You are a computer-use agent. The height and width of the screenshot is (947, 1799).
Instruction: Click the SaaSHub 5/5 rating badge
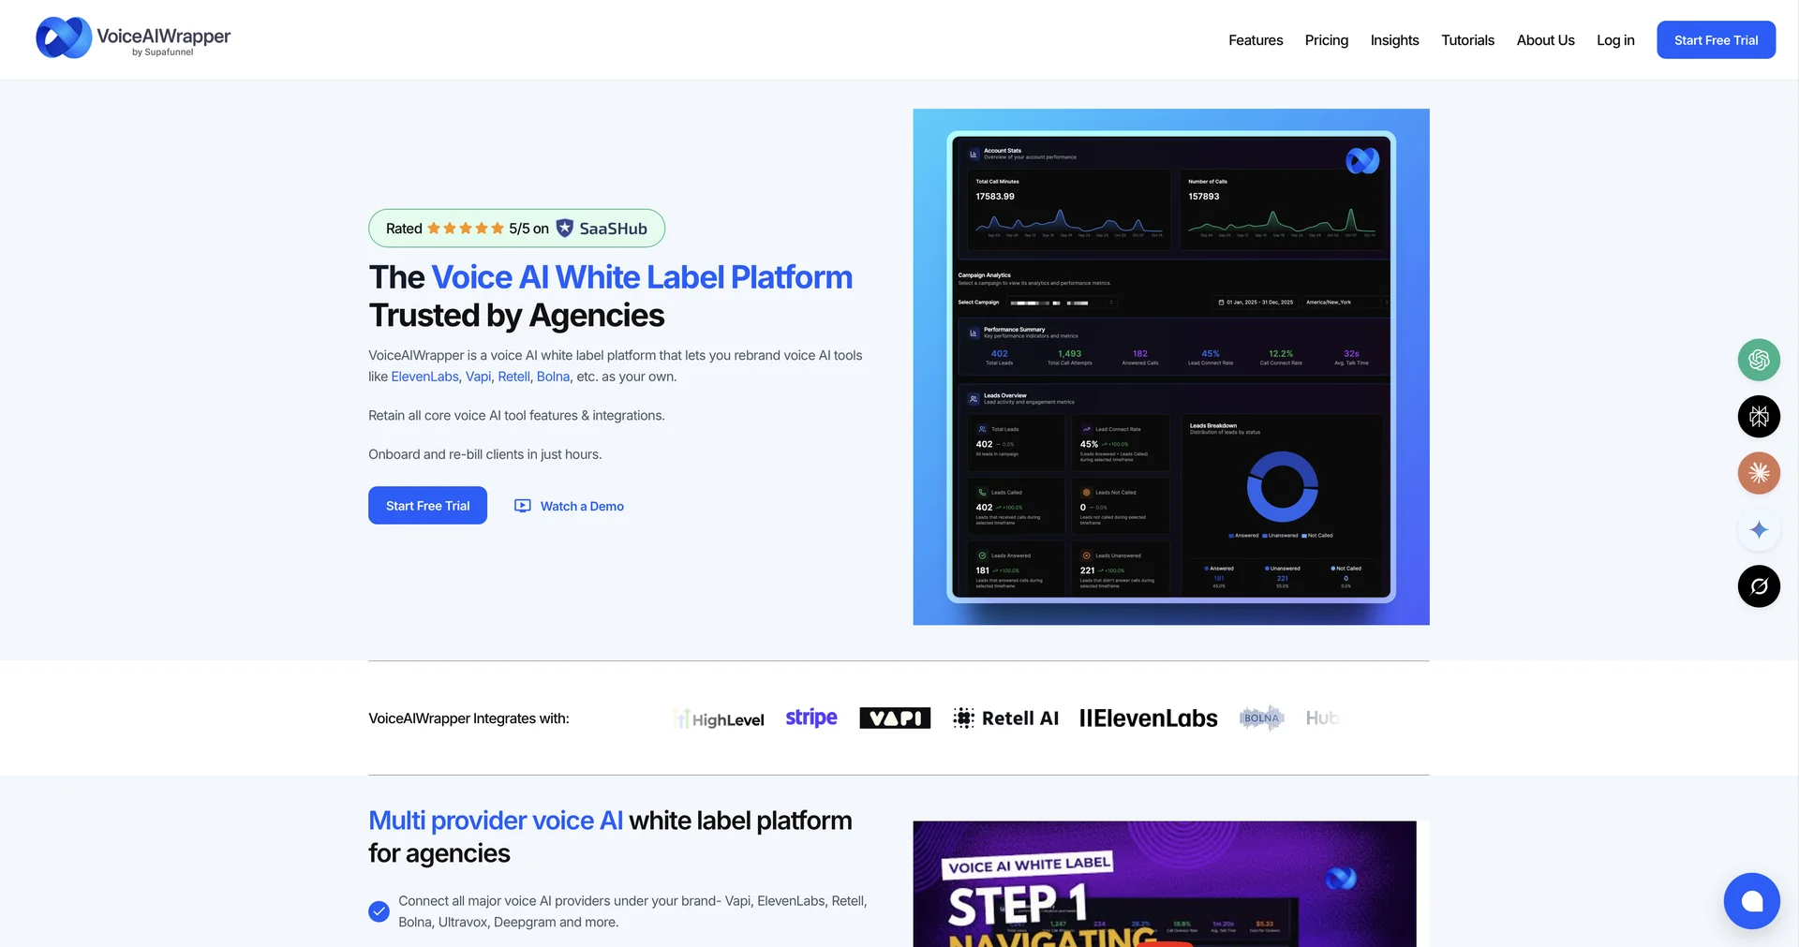[x=516, y=228]
